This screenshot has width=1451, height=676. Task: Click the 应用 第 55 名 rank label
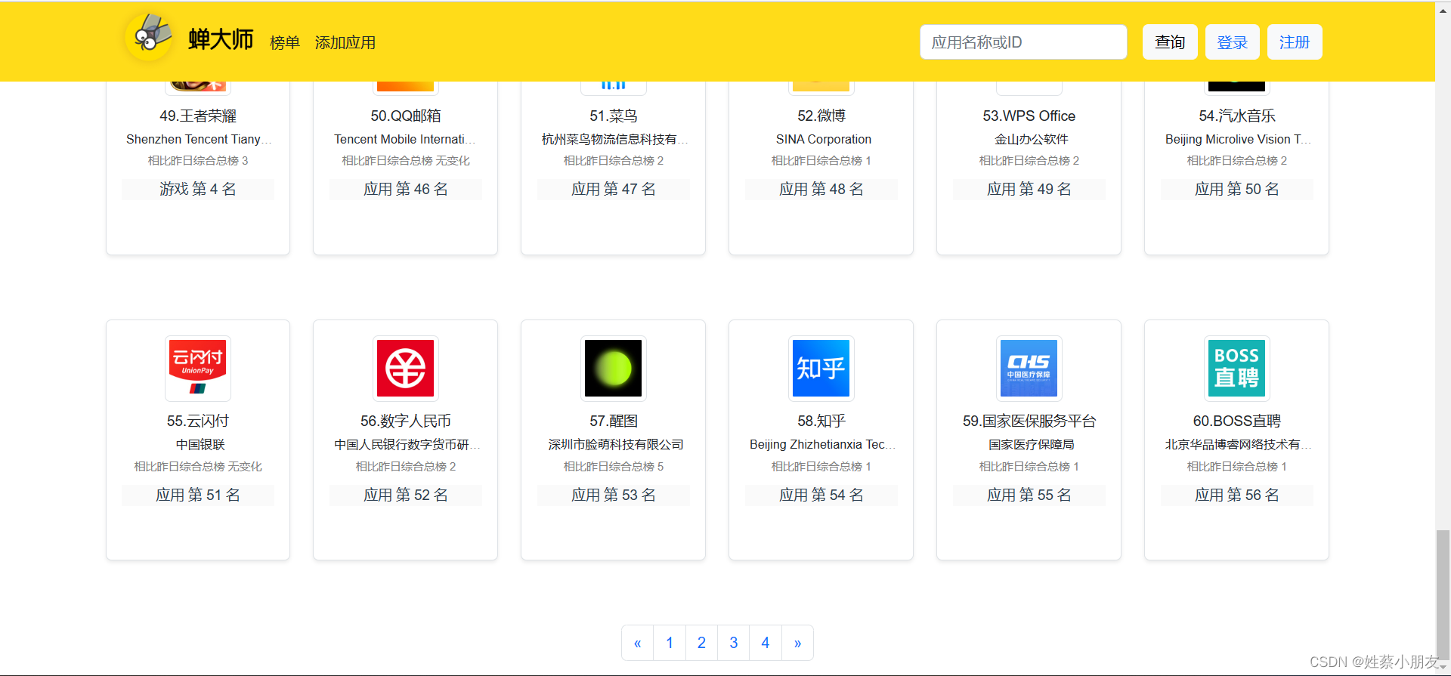click(1029, 495)
